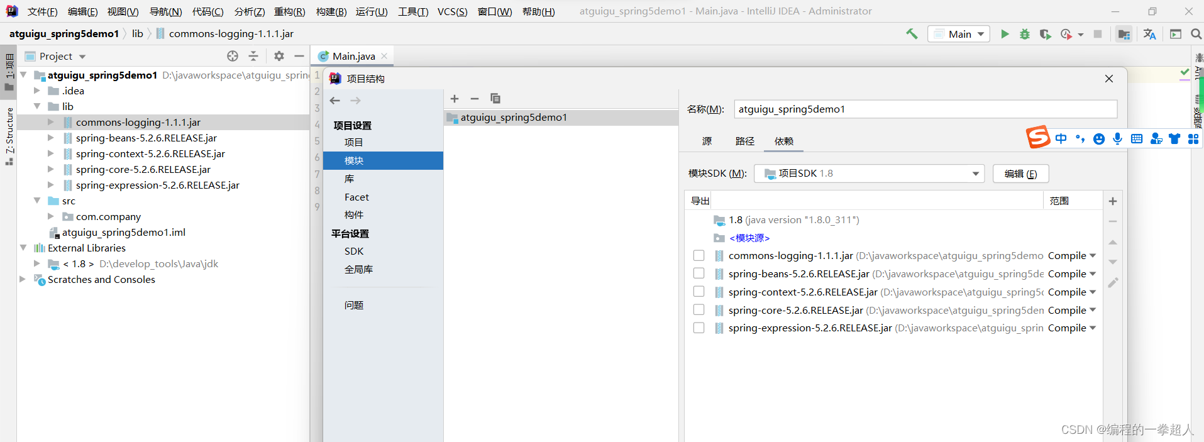Click Project view selector dropdown arrow
The image size is (1204, 442).
(82, 57)
